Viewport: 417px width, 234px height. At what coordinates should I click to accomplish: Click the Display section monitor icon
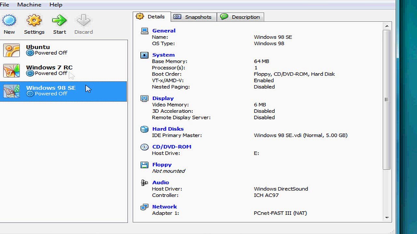pyautogui.click(x=144, y=98)
